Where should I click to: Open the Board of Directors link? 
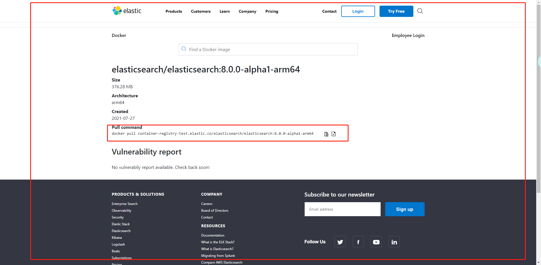click(x=215, y=211)
